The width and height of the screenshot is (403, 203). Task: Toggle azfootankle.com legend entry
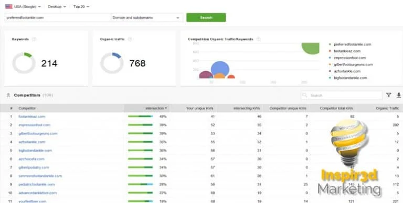tap(345, 71)
